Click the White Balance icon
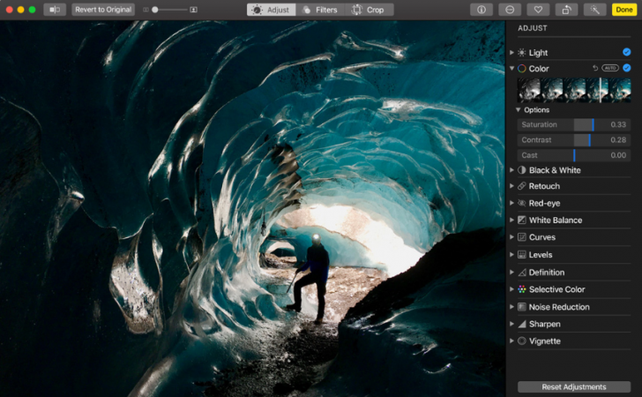 tap(522, 220)
